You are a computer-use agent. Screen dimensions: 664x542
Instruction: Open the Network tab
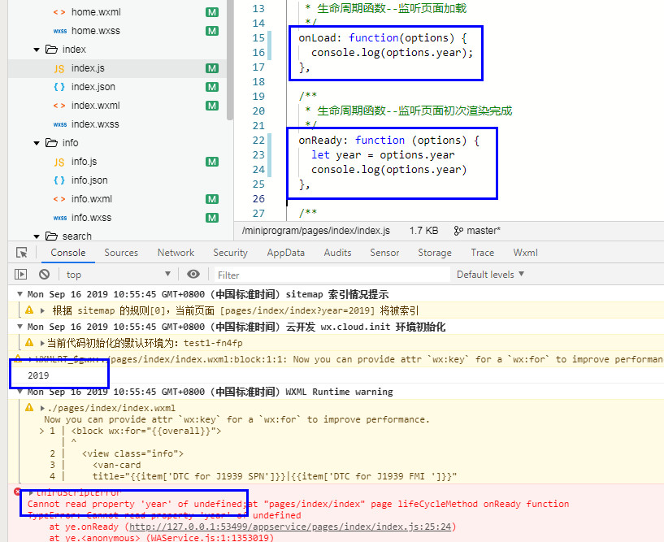[176, 253]
